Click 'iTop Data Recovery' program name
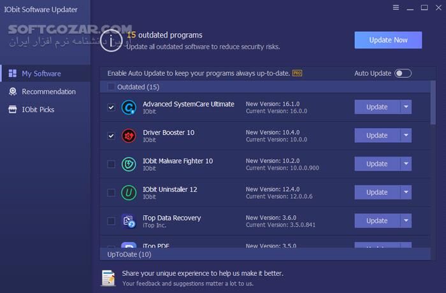Viewport: 446px width, 293px height. tap(172, 218)
